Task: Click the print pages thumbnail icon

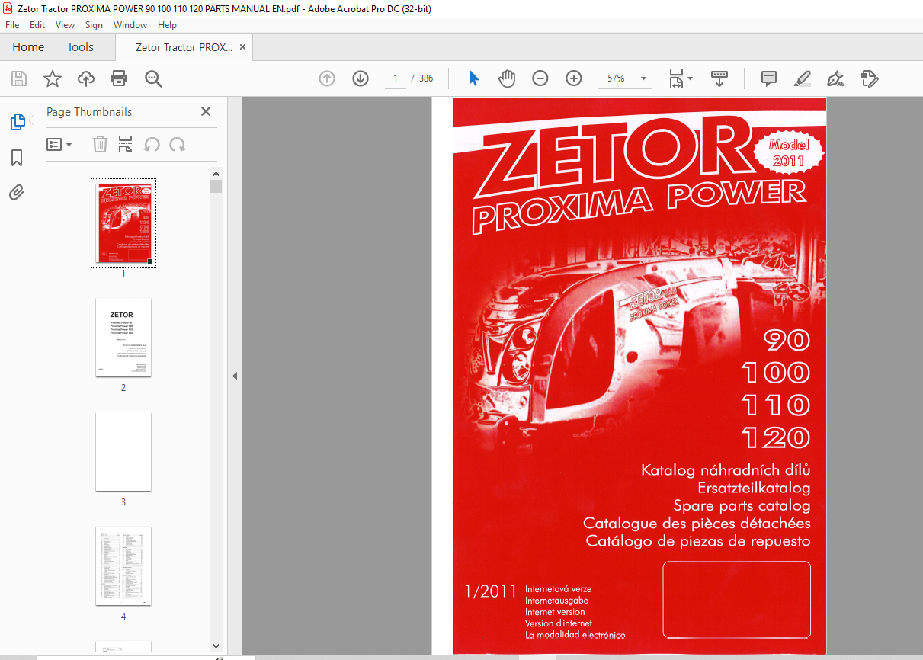Action: point(126,144)
